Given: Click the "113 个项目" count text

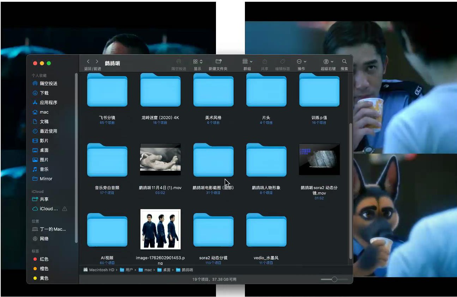Looking at the screenshot, I should (214, 263).
